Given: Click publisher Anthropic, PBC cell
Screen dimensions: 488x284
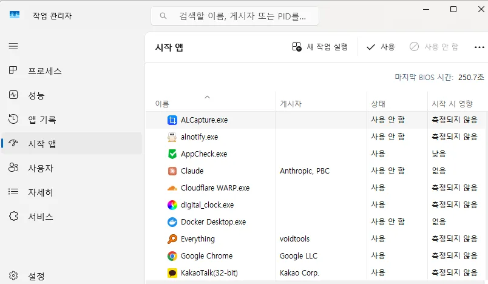Looking at the screenshot, I should point(304,171).
